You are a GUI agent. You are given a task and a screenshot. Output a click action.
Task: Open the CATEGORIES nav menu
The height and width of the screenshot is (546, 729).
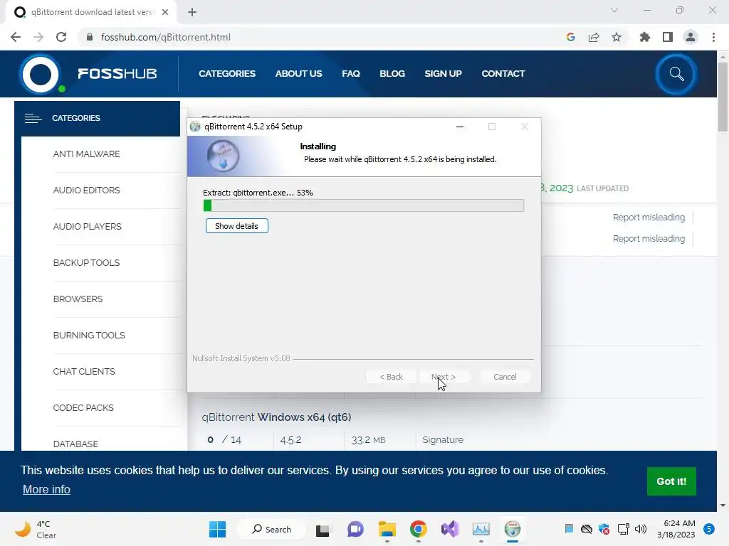coord(227,74)
